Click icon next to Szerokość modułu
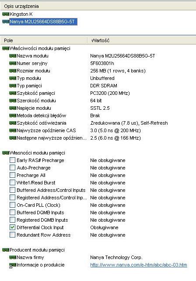 tap(13, 101)
